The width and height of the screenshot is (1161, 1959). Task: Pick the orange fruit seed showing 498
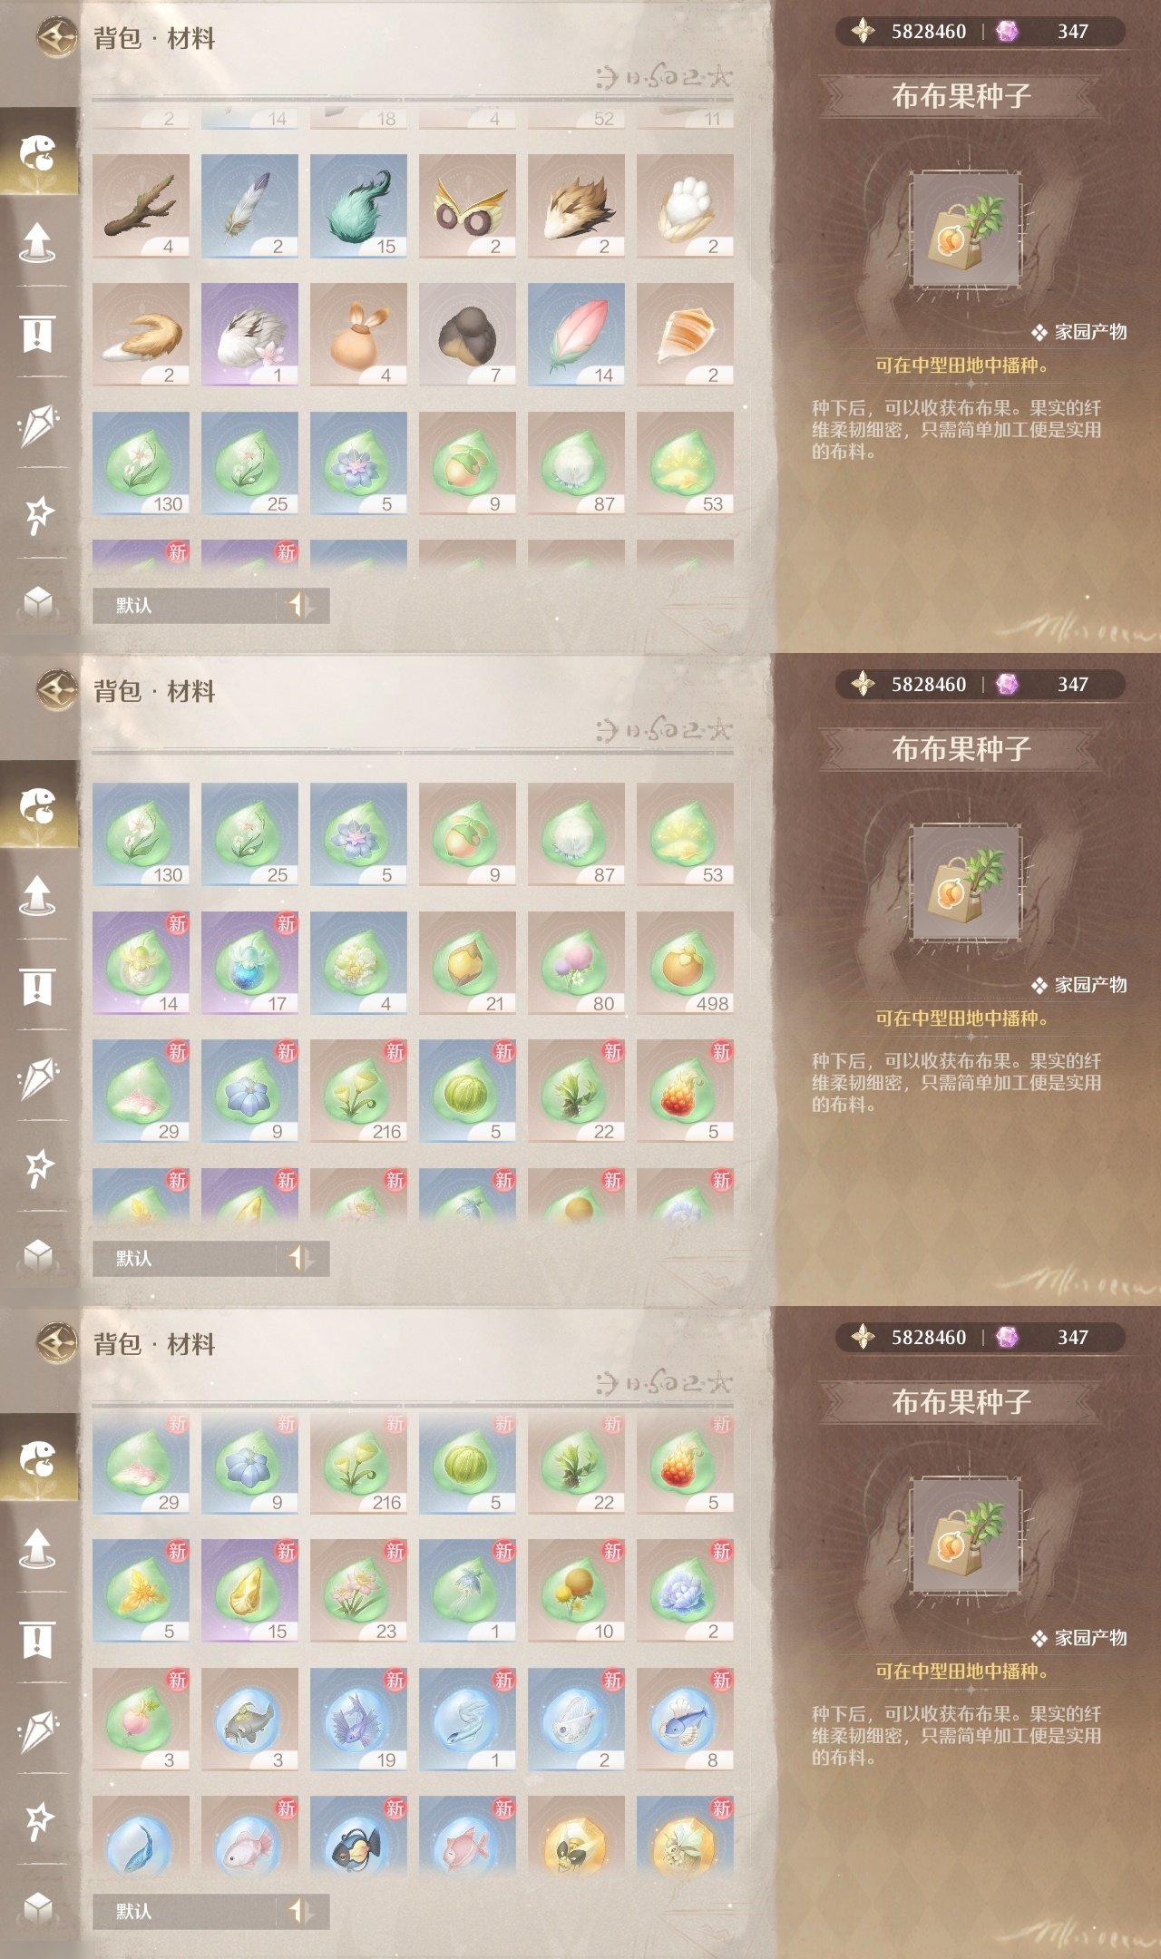coord(685,963)
